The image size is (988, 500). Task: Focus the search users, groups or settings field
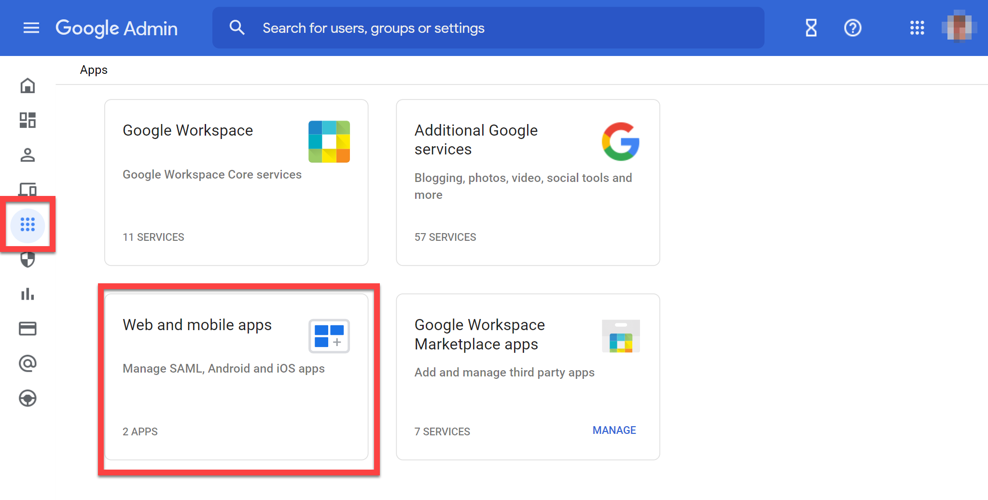click(488, 28)
